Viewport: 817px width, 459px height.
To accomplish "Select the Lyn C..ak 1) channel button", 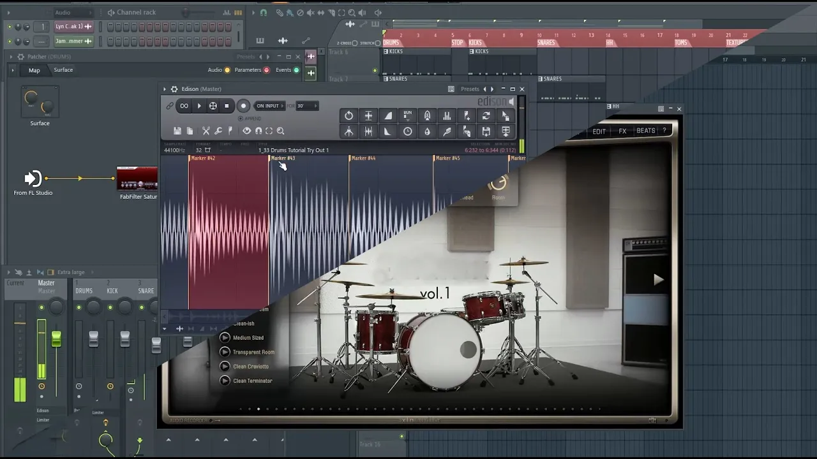I will (73, 27).
